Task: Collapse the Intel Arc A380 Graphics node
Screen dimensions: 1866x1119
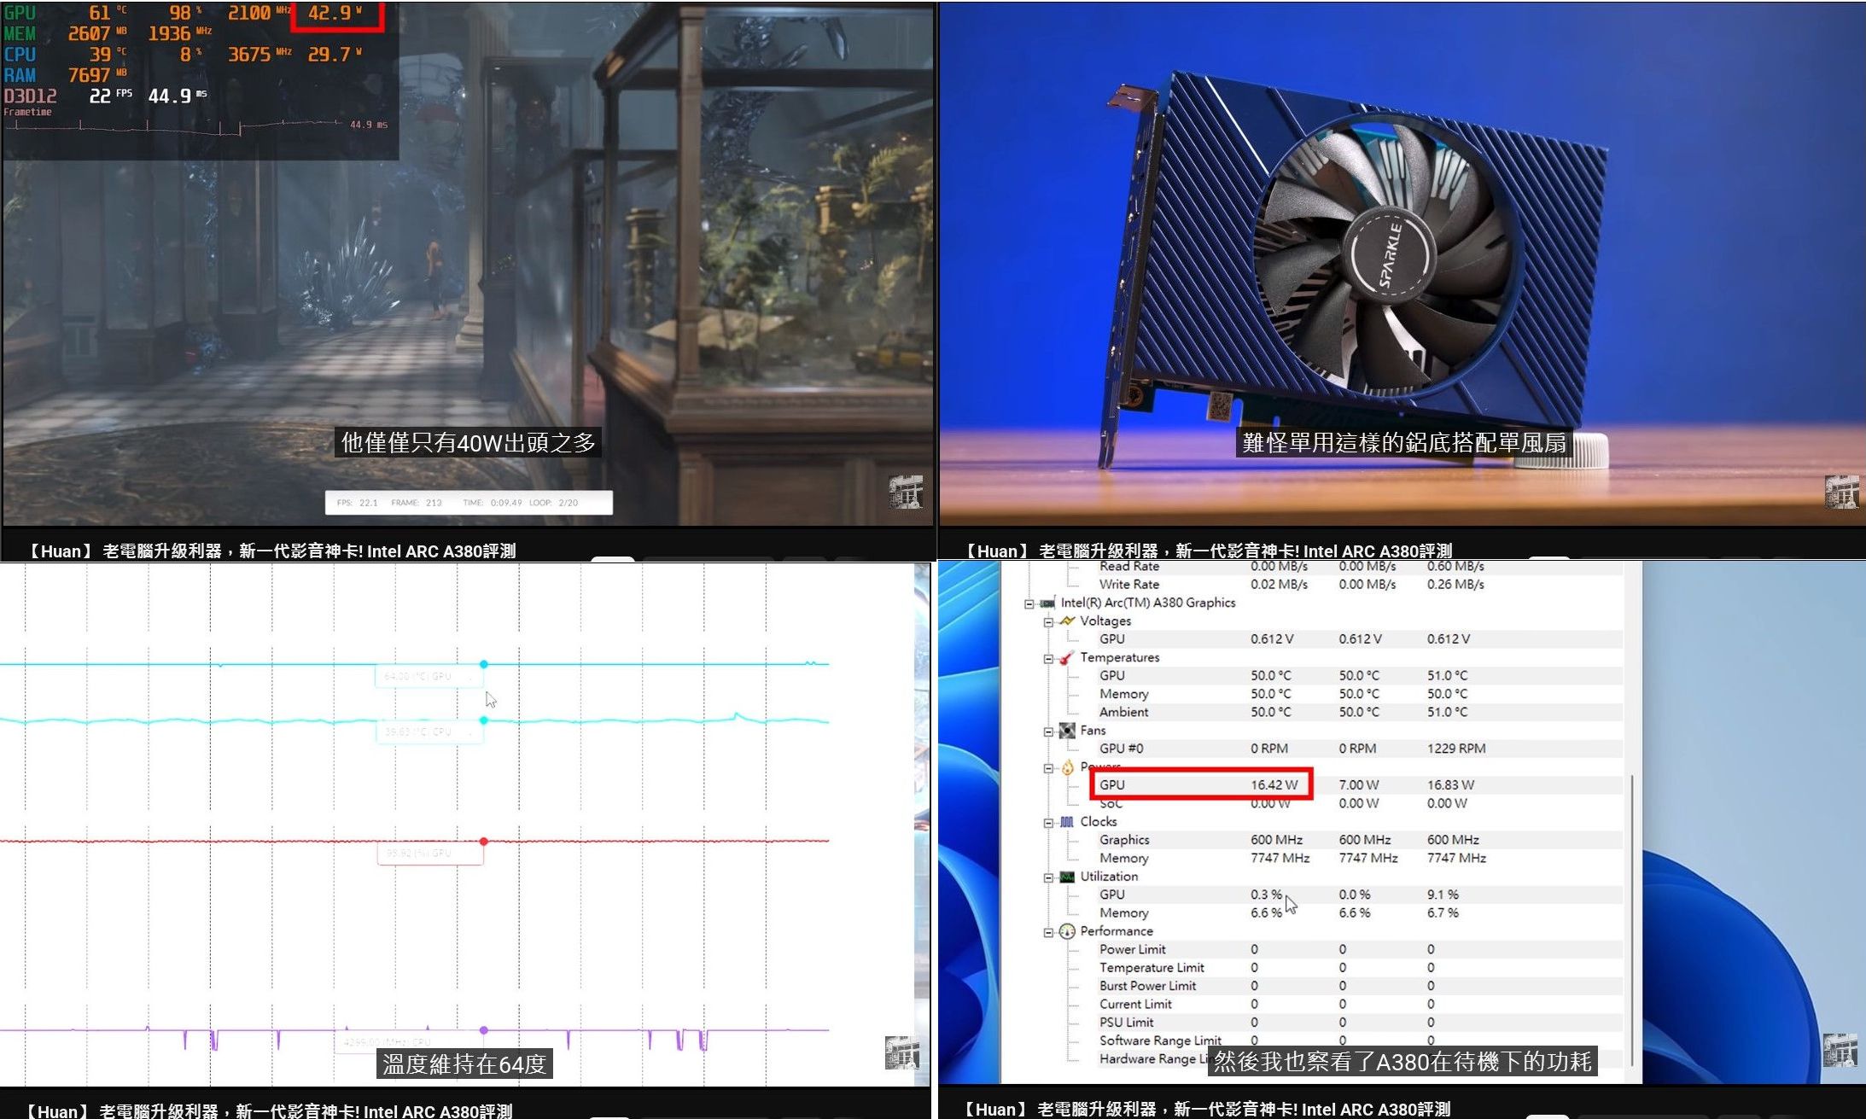Action: tap(1029, 603)
